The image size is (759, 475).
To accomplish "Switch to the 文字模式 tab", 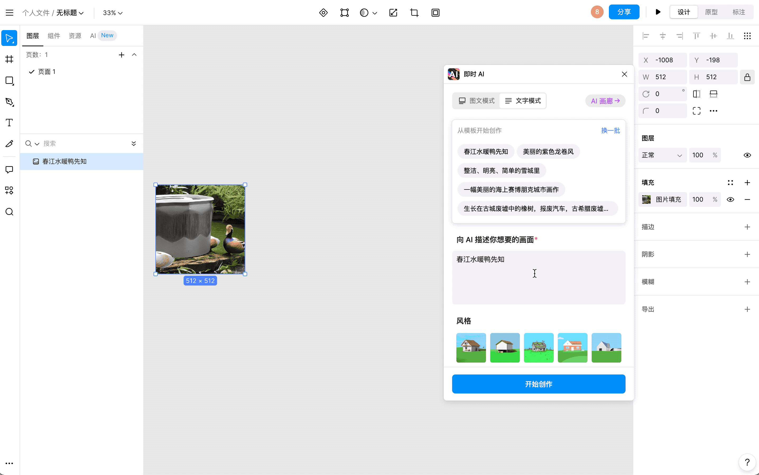I will pos(523,101).
